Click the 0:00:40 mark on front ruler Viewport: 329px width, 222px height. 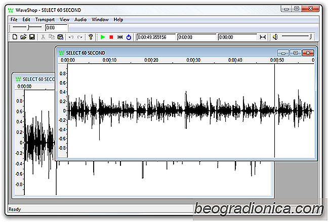tap(235, 60)
